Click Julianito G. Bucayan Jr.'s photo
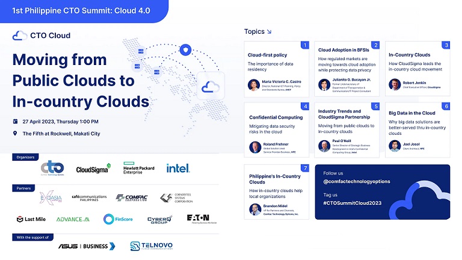Screen dimensions: 462x260 click(x=324, y=85)
